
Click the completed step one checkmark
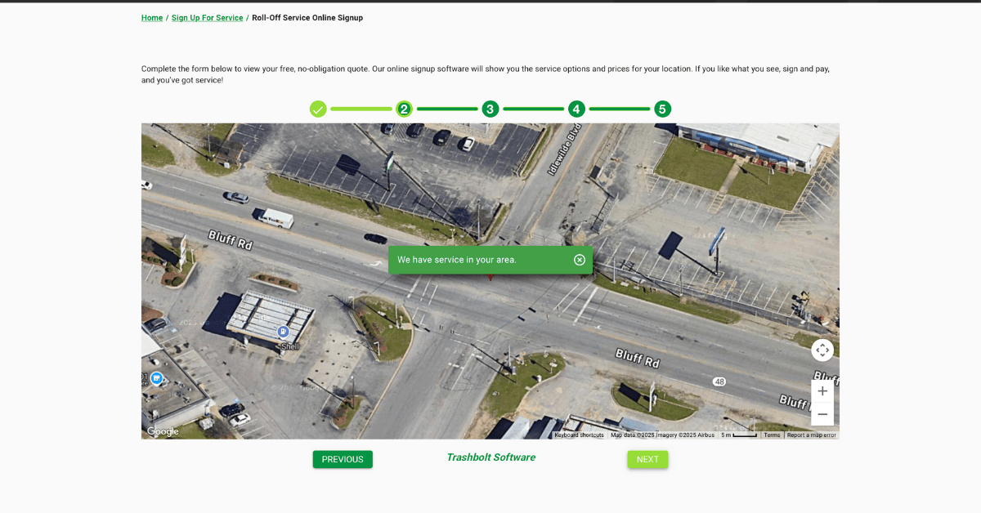point(318,108)
